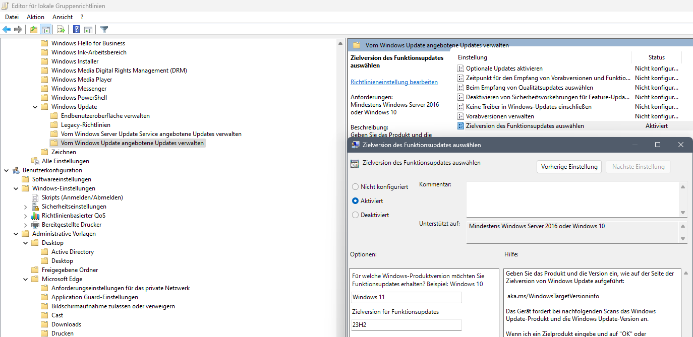This screenshot has width=693, height=337.
Task: Collapse the Windows Update tree node
Action: click(x=35, y=107)
